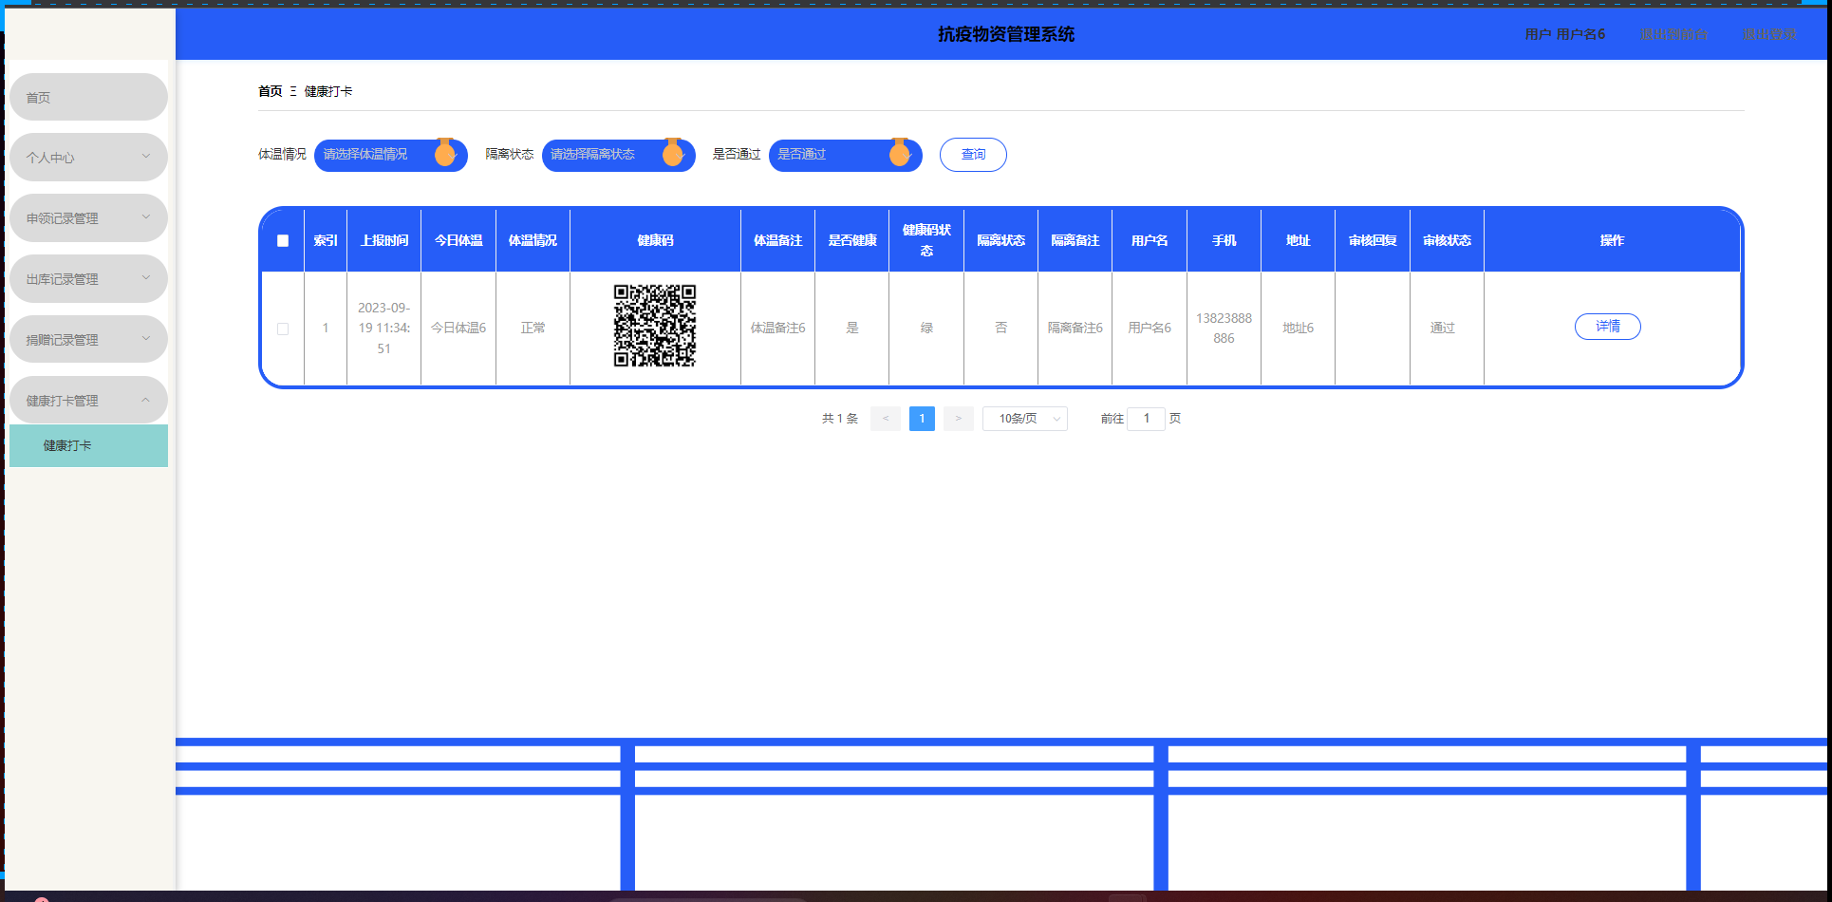
Task: Focus the 前往 page number input
Action: (1146, 419)
